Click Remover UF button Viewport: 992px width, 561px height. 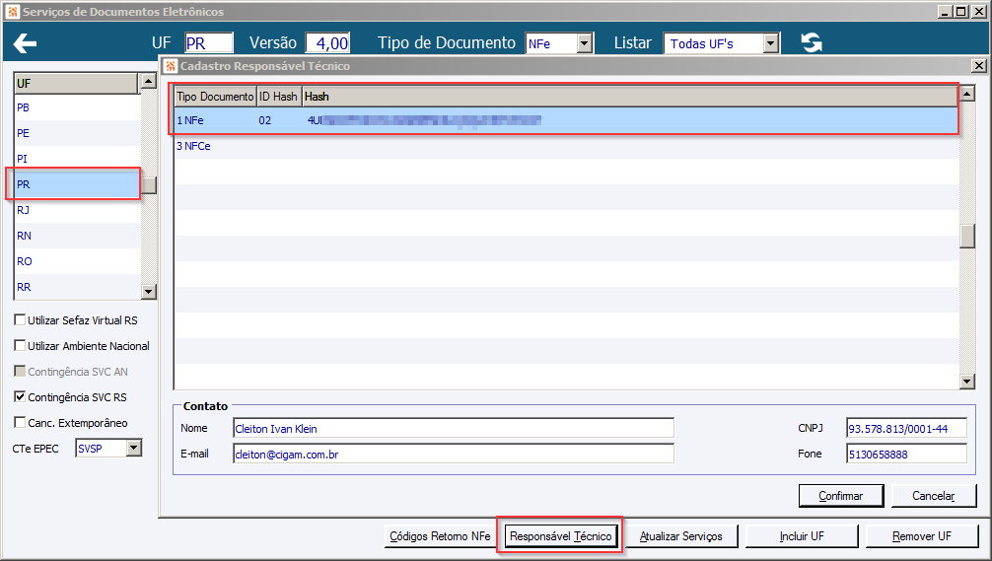[x=922, y=536]
